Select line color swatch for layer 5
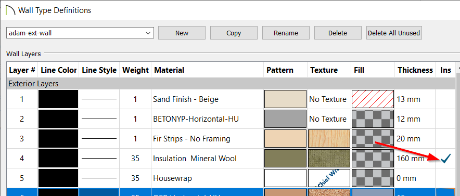The image size is (460, 196). coord(58,178)
